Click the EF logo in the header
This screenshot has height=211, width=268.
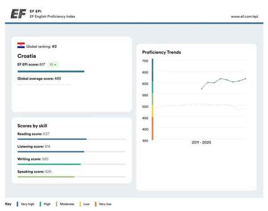18,14
